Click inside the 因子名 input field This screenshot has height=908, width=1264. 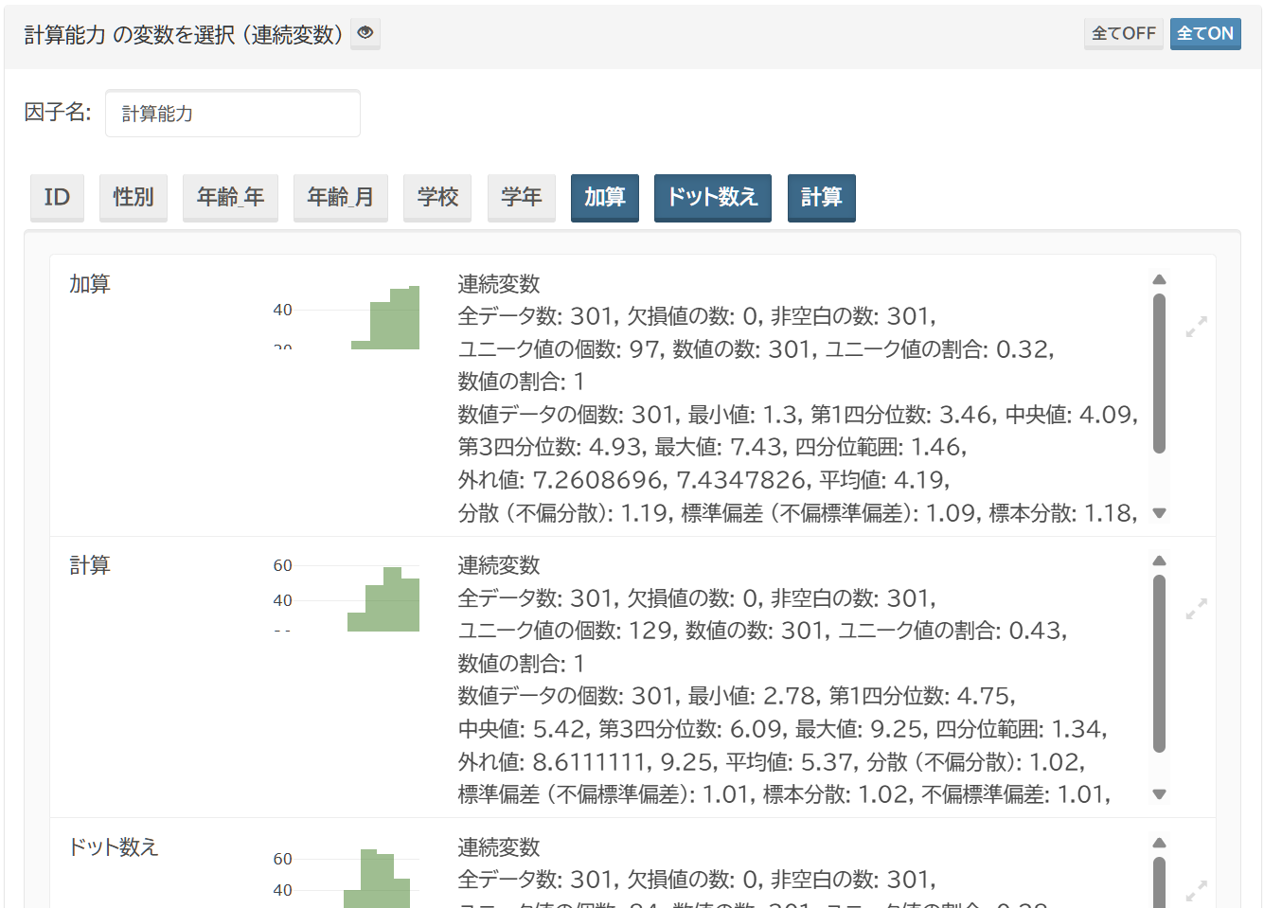tap(232, 113)
